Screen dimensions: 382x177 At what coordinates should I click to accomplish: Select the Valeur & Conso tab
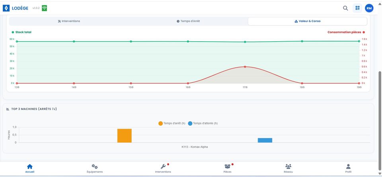[x=308, y=21]
